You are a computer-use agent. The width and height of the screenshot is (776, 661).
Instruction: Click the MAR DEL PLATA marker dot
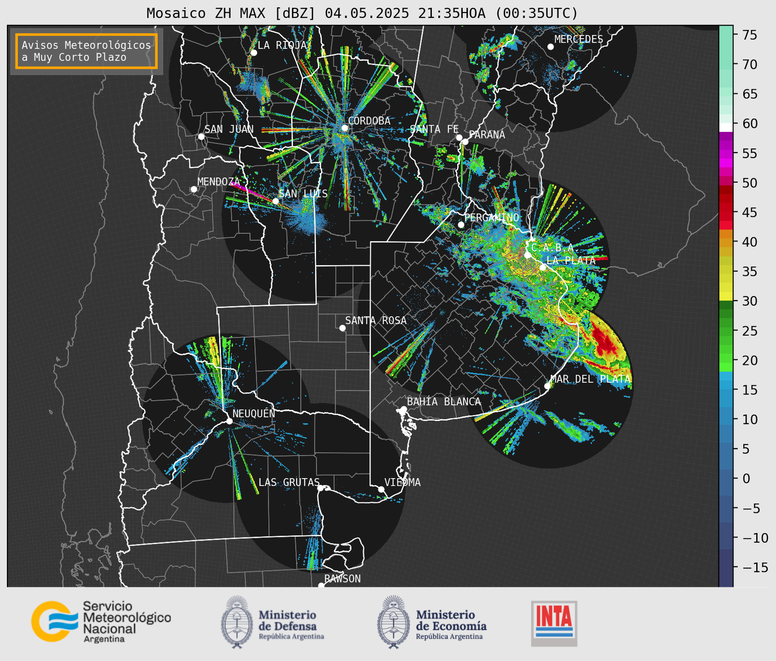click(x=547, y=386)
